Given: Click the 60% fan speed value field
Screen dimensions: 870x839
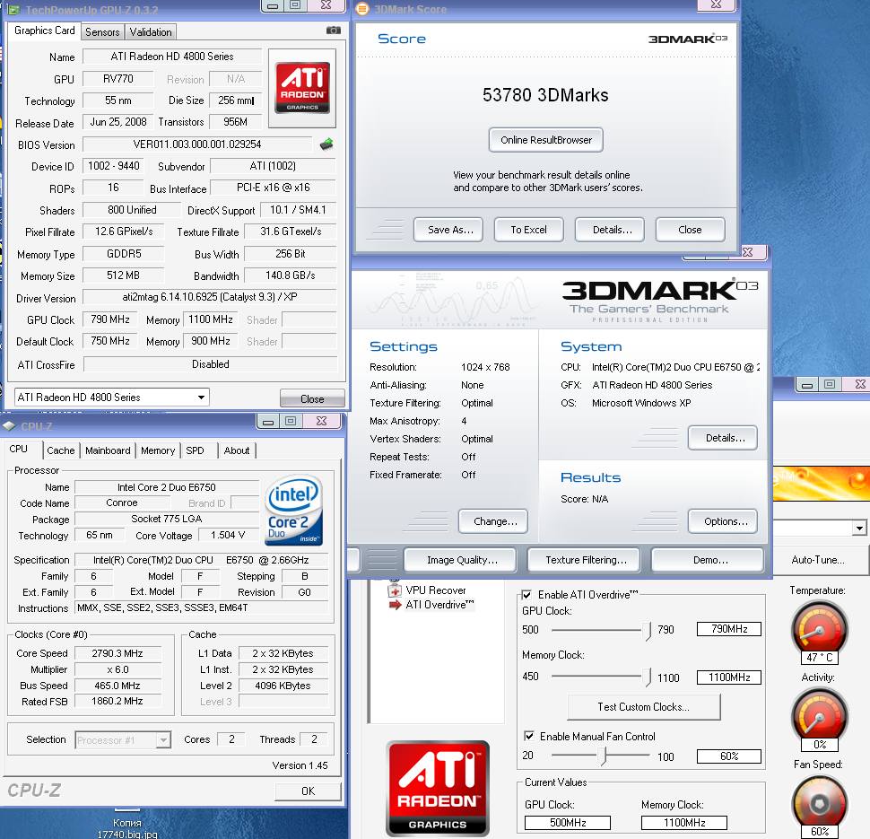Looking at the screenshot, I should tap(729, 756).
